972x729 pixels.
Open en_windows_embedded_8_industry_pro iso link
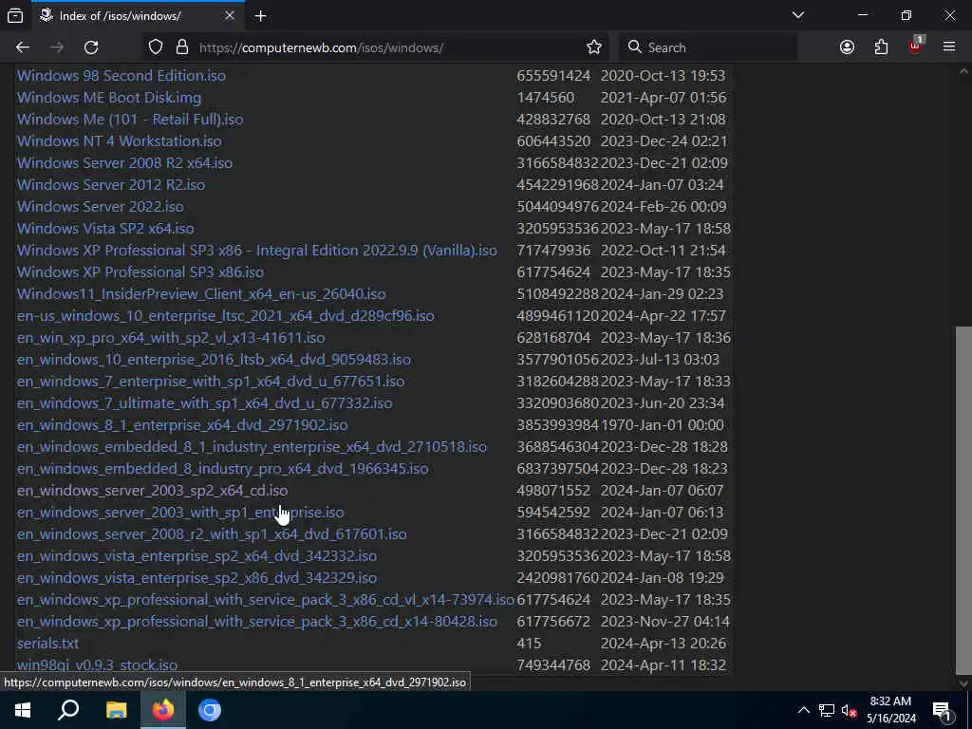(222, 468)
